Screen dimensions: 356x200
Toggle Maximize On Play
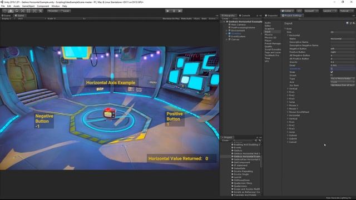[171, 18]
